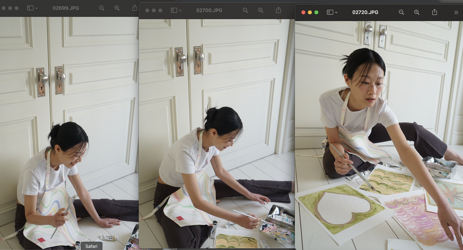Open sidebar view dropdown in the 02700.JPG window
The image size is (463, 250).
(x=180, y=10)
